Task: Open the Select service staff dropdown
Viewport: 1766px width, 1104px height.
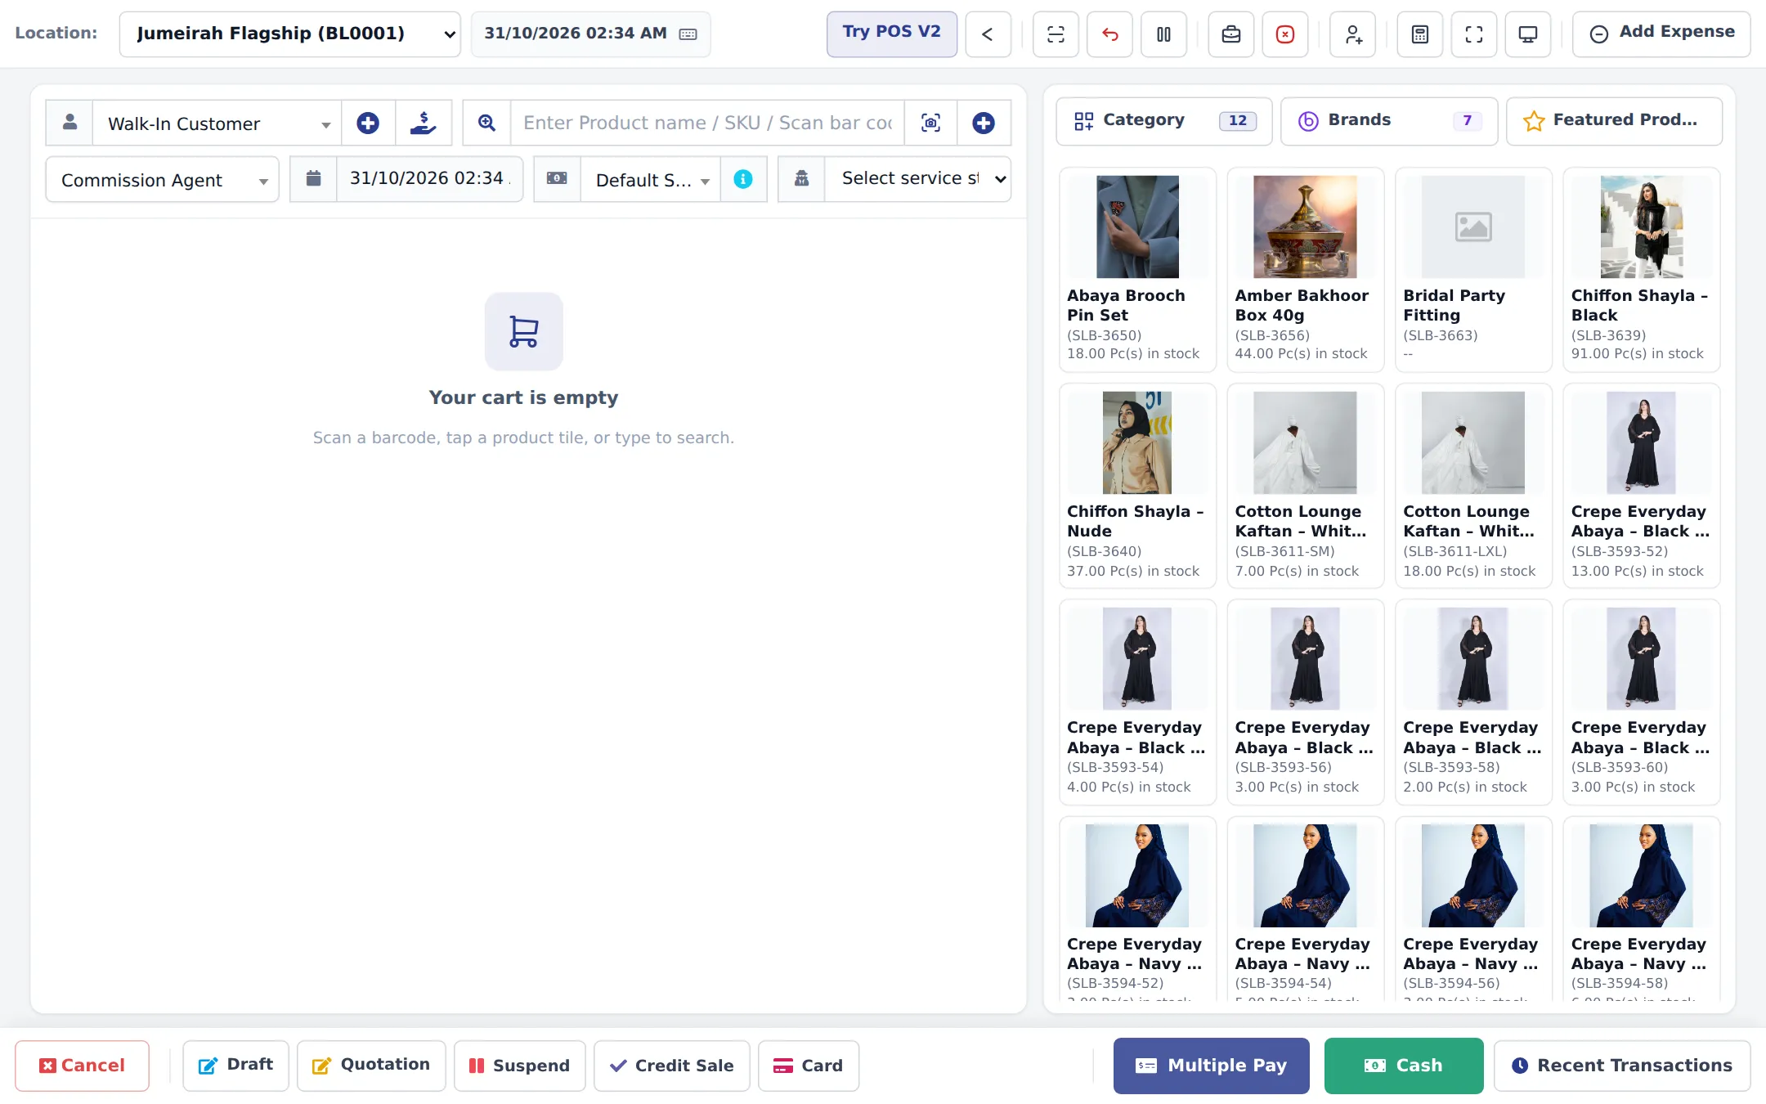Action: (x=917, y=179)
